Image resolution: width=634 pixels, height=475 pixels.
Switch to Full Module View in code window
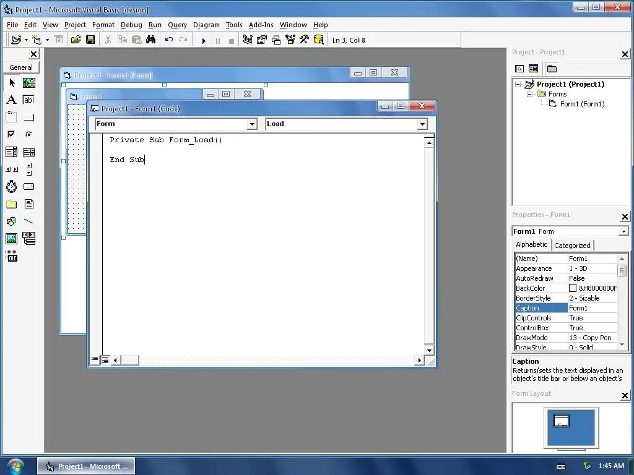[105, 359]
